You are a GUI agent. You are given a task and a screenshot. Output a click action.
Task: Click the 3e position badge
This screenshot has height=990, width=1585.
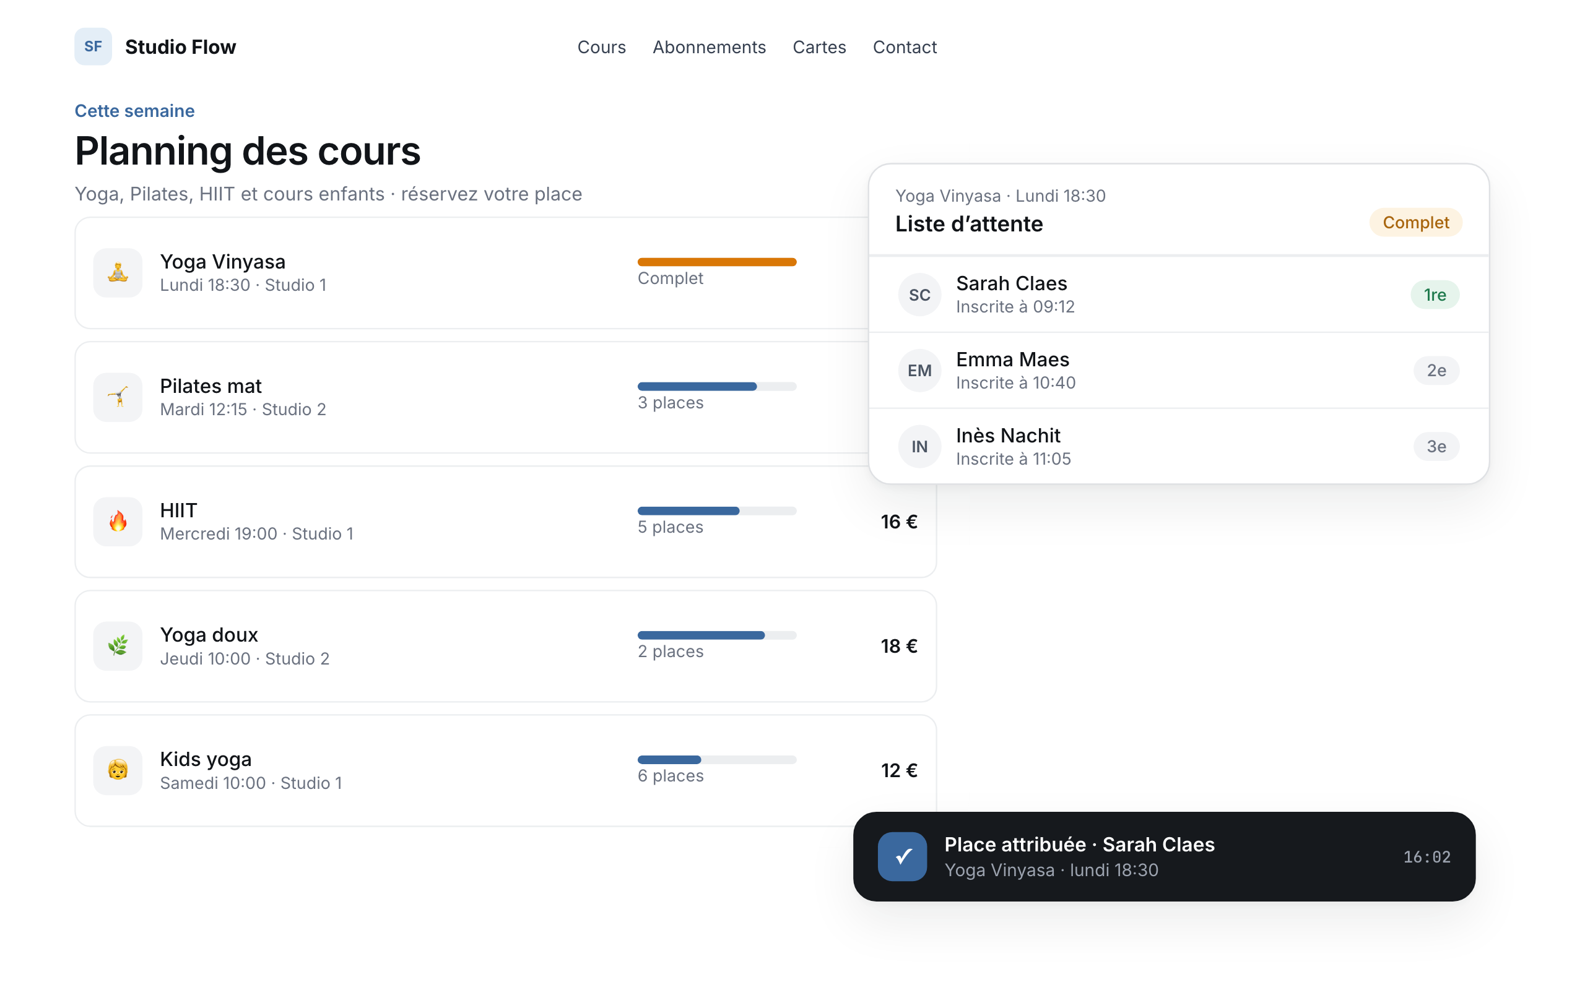point(1436,447)
